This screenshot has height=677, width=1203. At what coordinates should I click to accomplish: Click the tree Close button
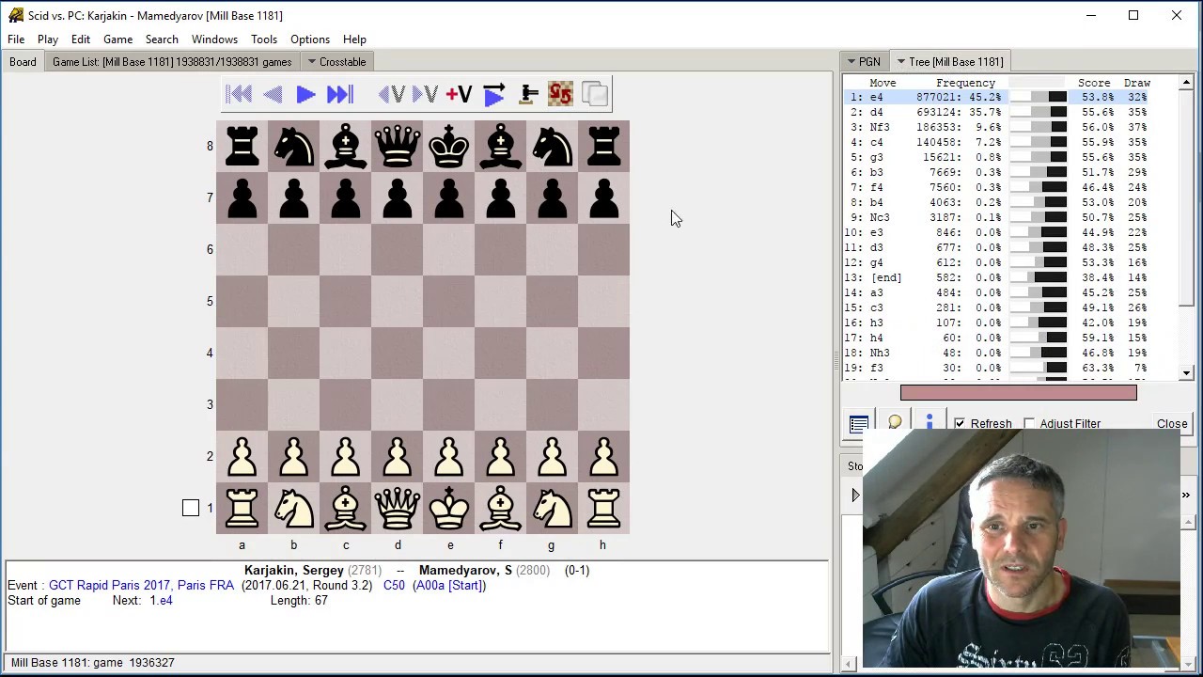tap(1172, 424)
